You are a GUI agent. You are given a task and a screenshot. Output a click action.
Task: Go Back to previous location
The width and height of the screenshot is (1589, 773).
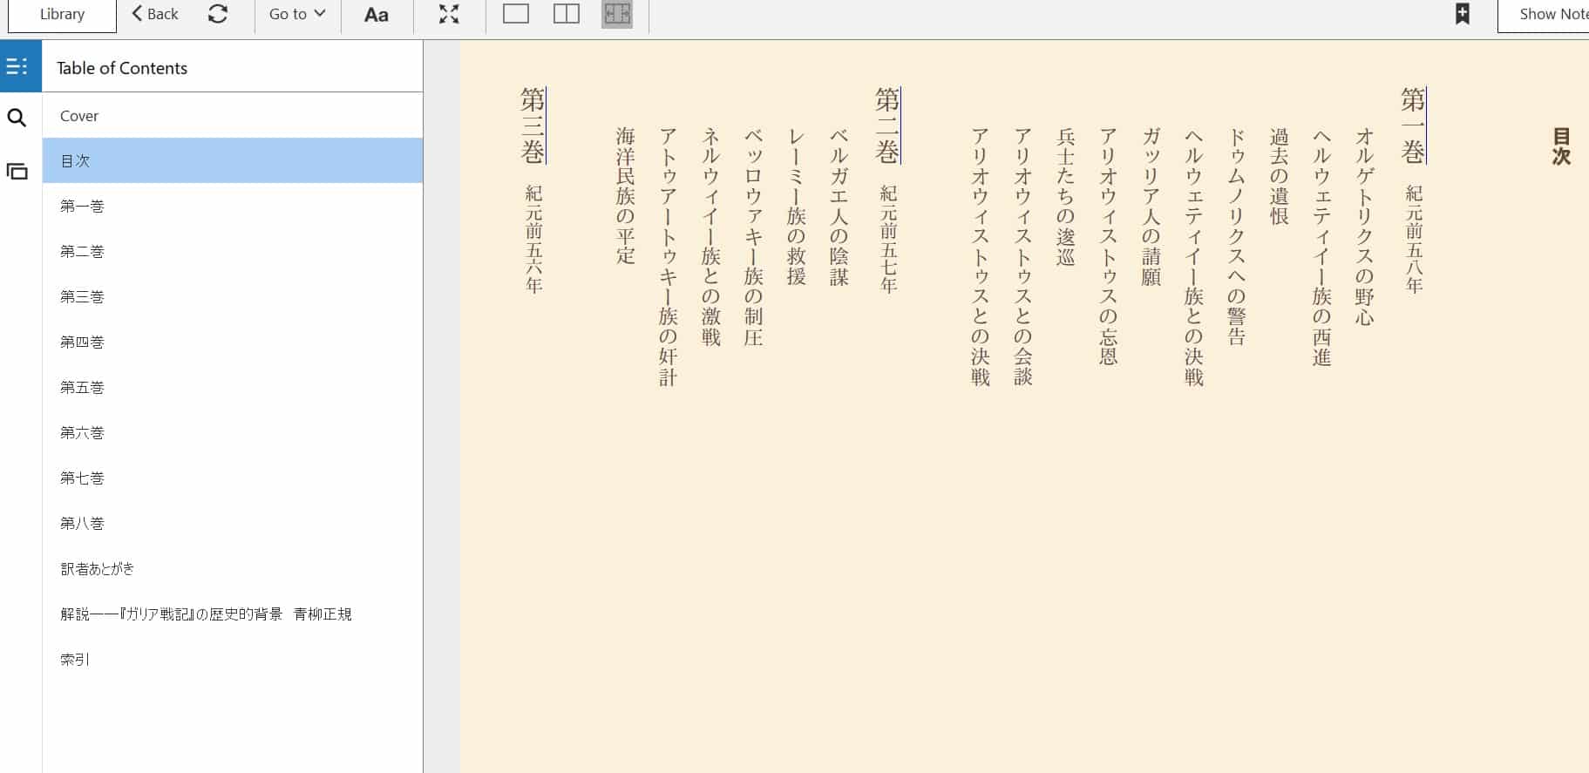pyautogui.click(x=155, y=15)
